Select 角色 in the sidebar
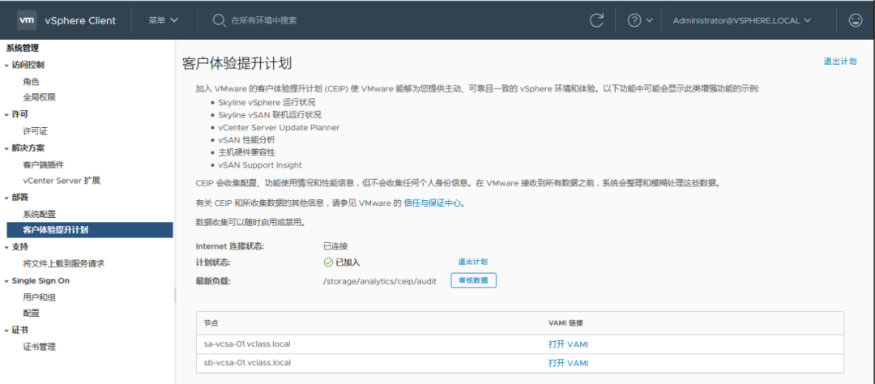Screen dimensions: 875x384 click(32, 82)
